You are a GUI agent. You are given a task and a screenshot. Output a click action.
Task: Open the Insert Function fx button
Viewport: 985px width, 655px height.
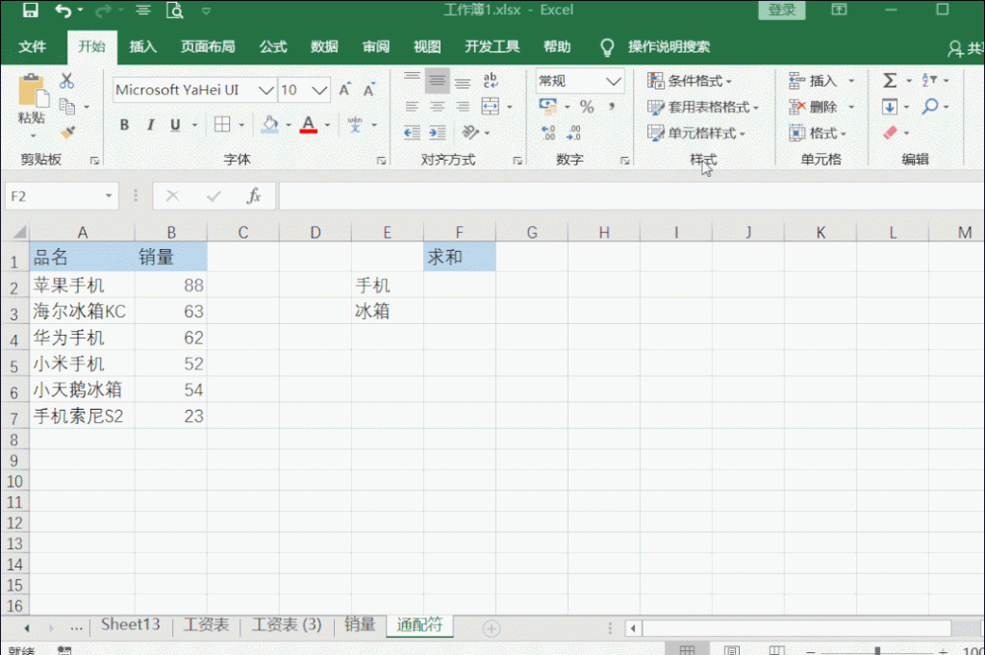(x=254, y=196)
